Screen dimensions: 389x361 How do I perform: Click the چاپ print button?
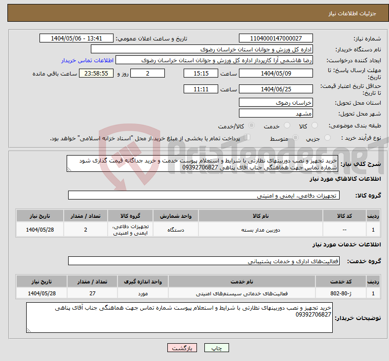pos(217,348)
